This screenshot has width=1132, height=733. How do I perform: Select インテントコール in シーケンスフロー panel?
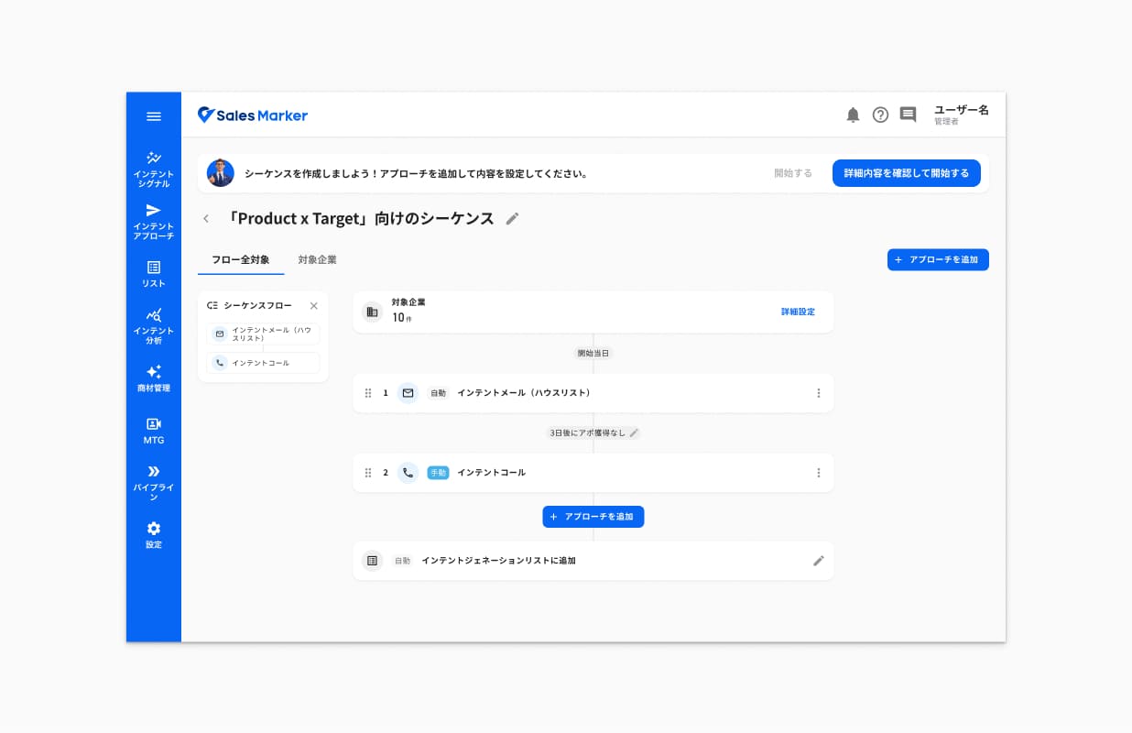pyautogui.click(x=264, y=363)
